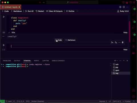The width and height of the screenshot is (137, 103).
Task: Click Clear All Outputs
Action: 55,11
